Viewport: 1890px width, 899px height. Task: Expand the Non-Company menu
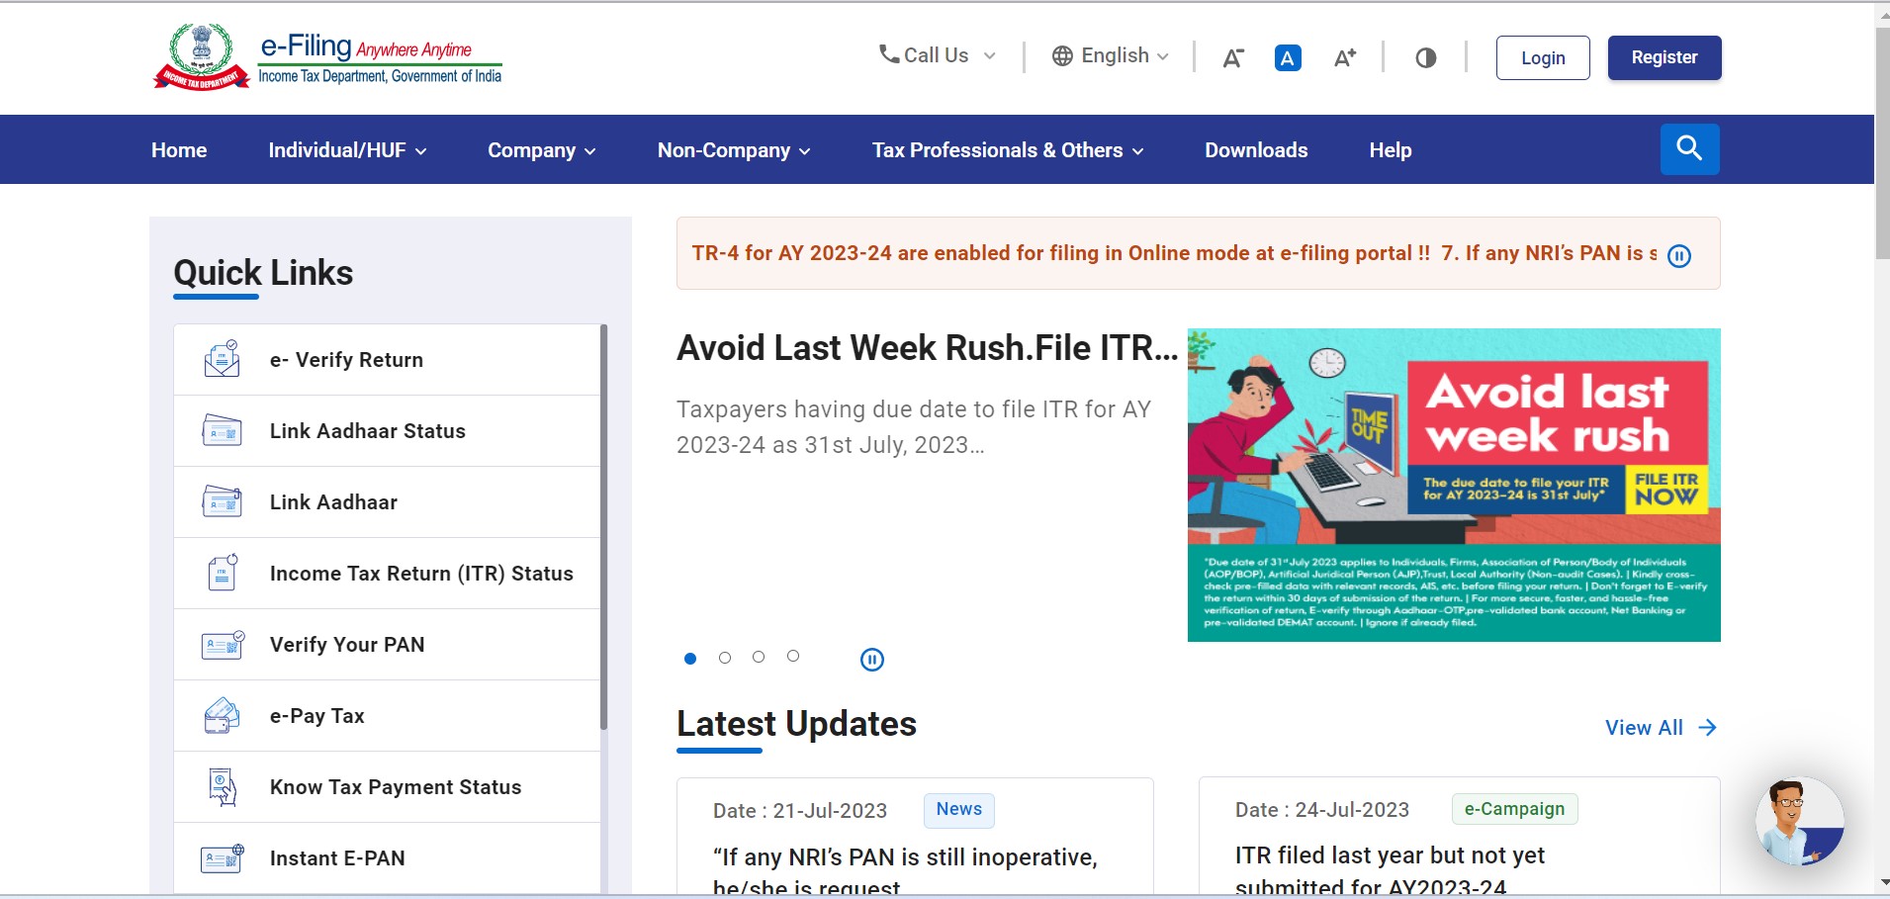pos(734,150)
